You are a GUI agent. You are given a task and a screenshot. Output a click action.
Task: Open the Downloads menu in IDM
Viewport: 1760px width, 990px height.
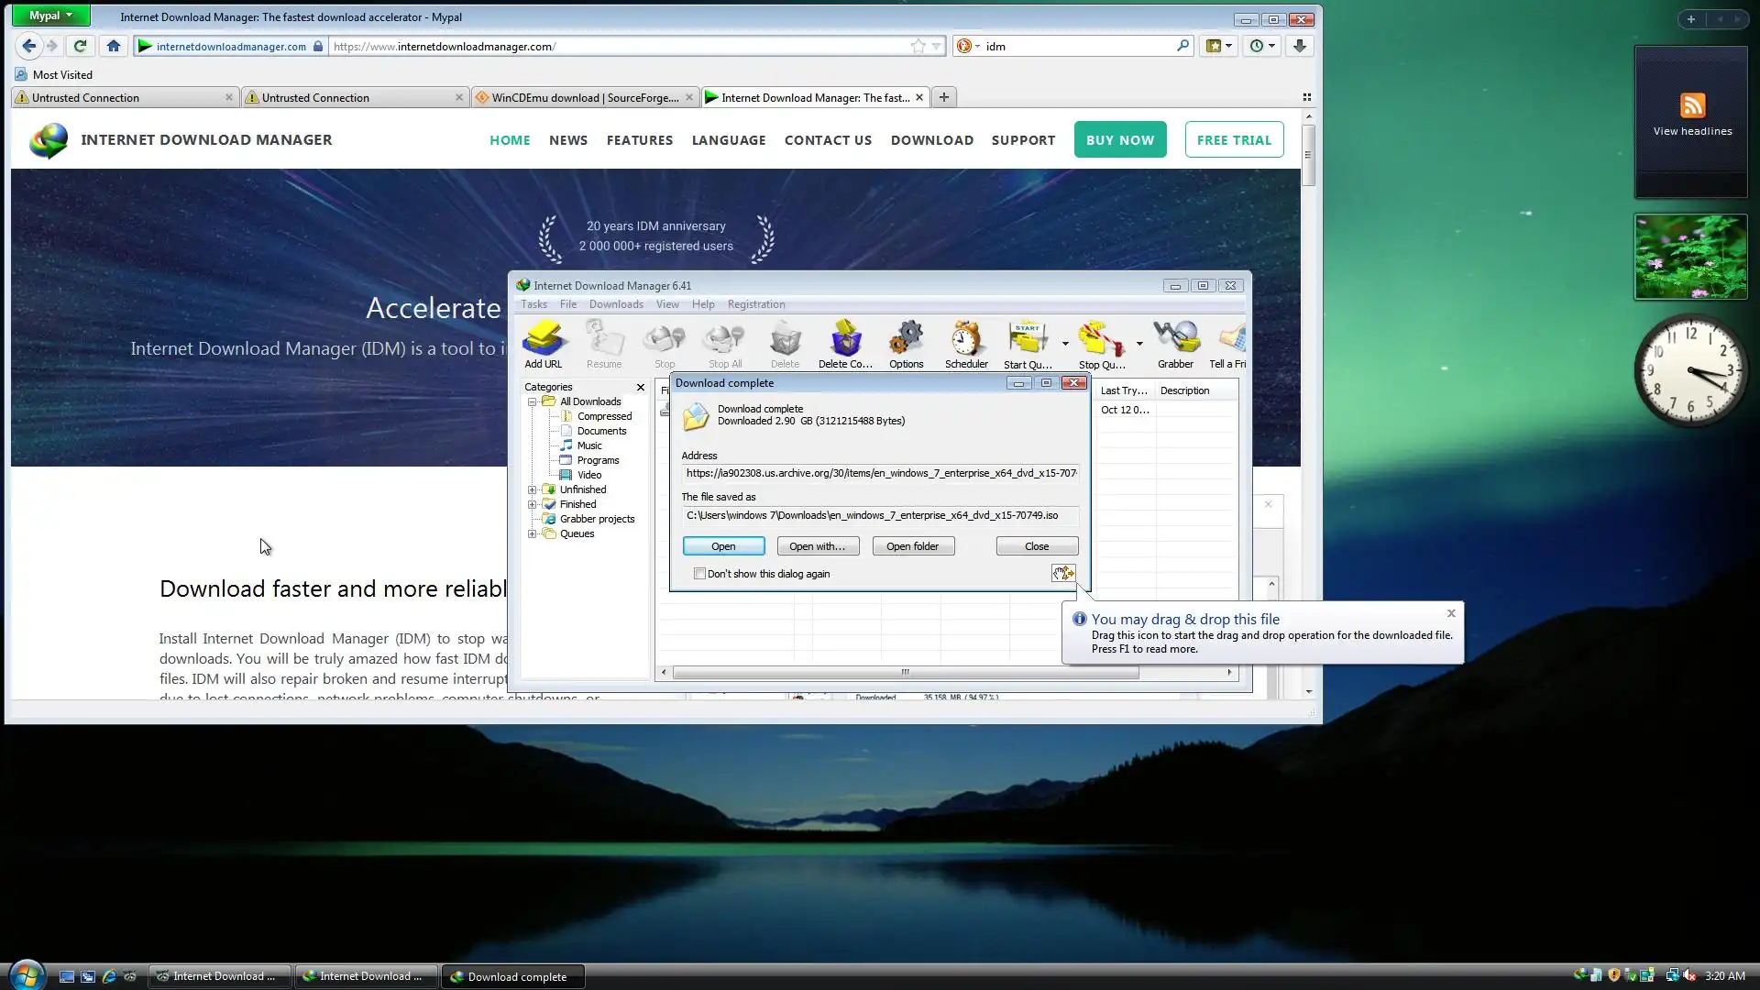(x=616, y=304)
